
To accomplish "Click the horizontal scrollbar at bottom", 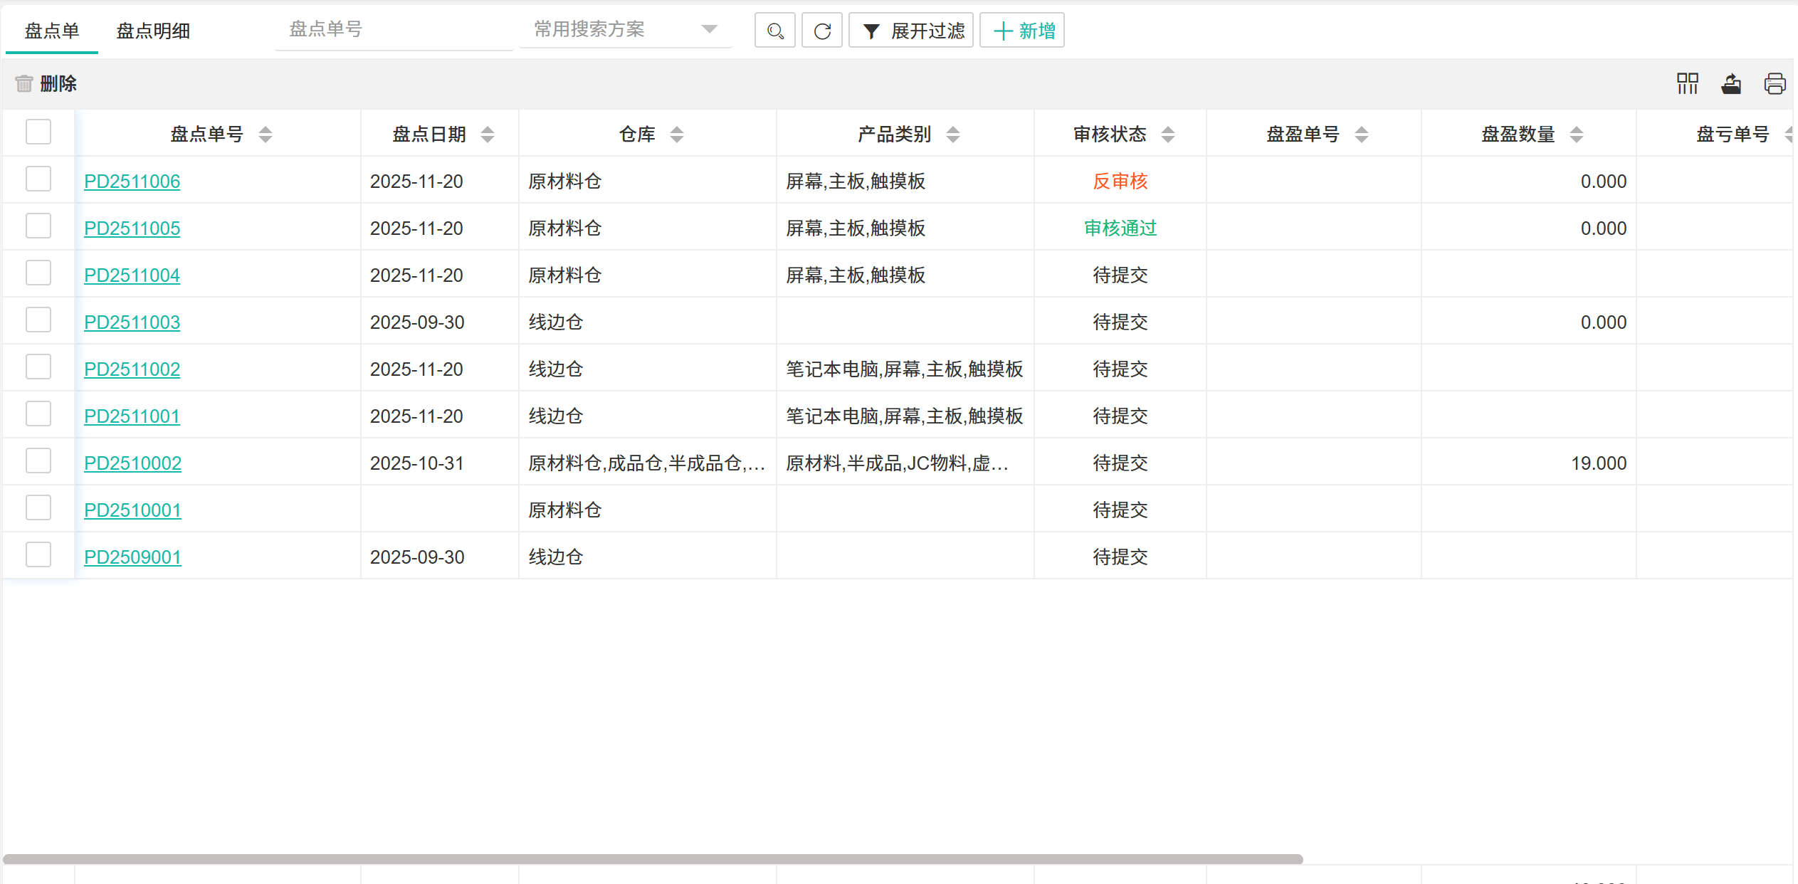I will pos(653,859).
